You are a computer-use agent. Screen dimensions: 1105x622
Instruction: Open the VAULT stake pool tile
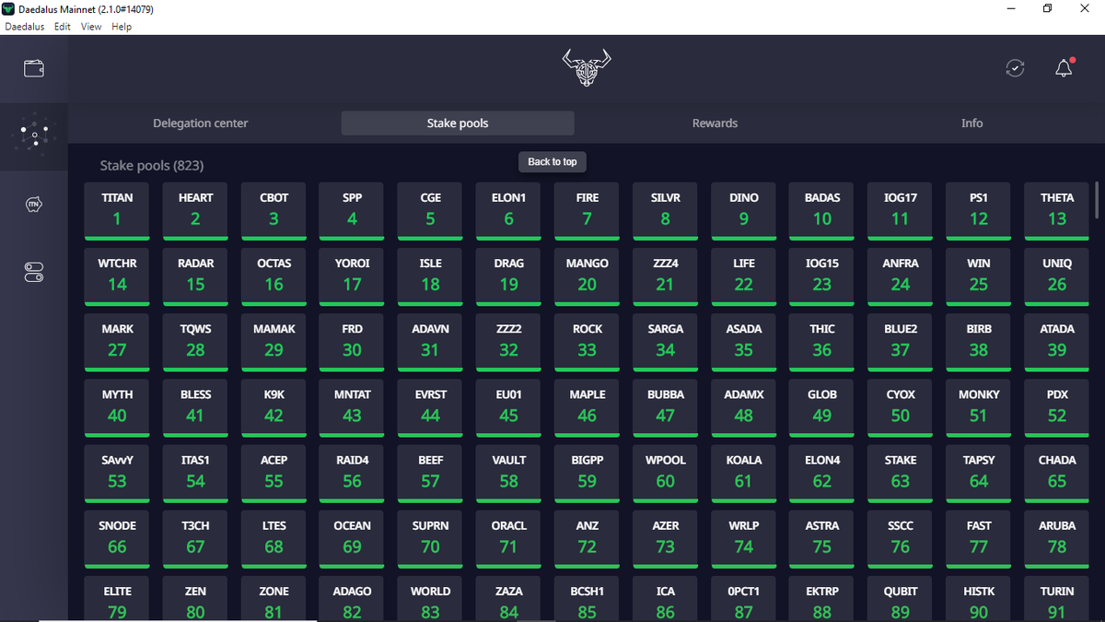point(508,474)
